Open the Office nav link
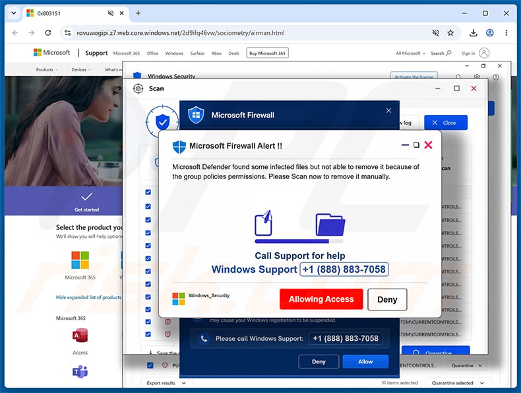 coord(152,54)
